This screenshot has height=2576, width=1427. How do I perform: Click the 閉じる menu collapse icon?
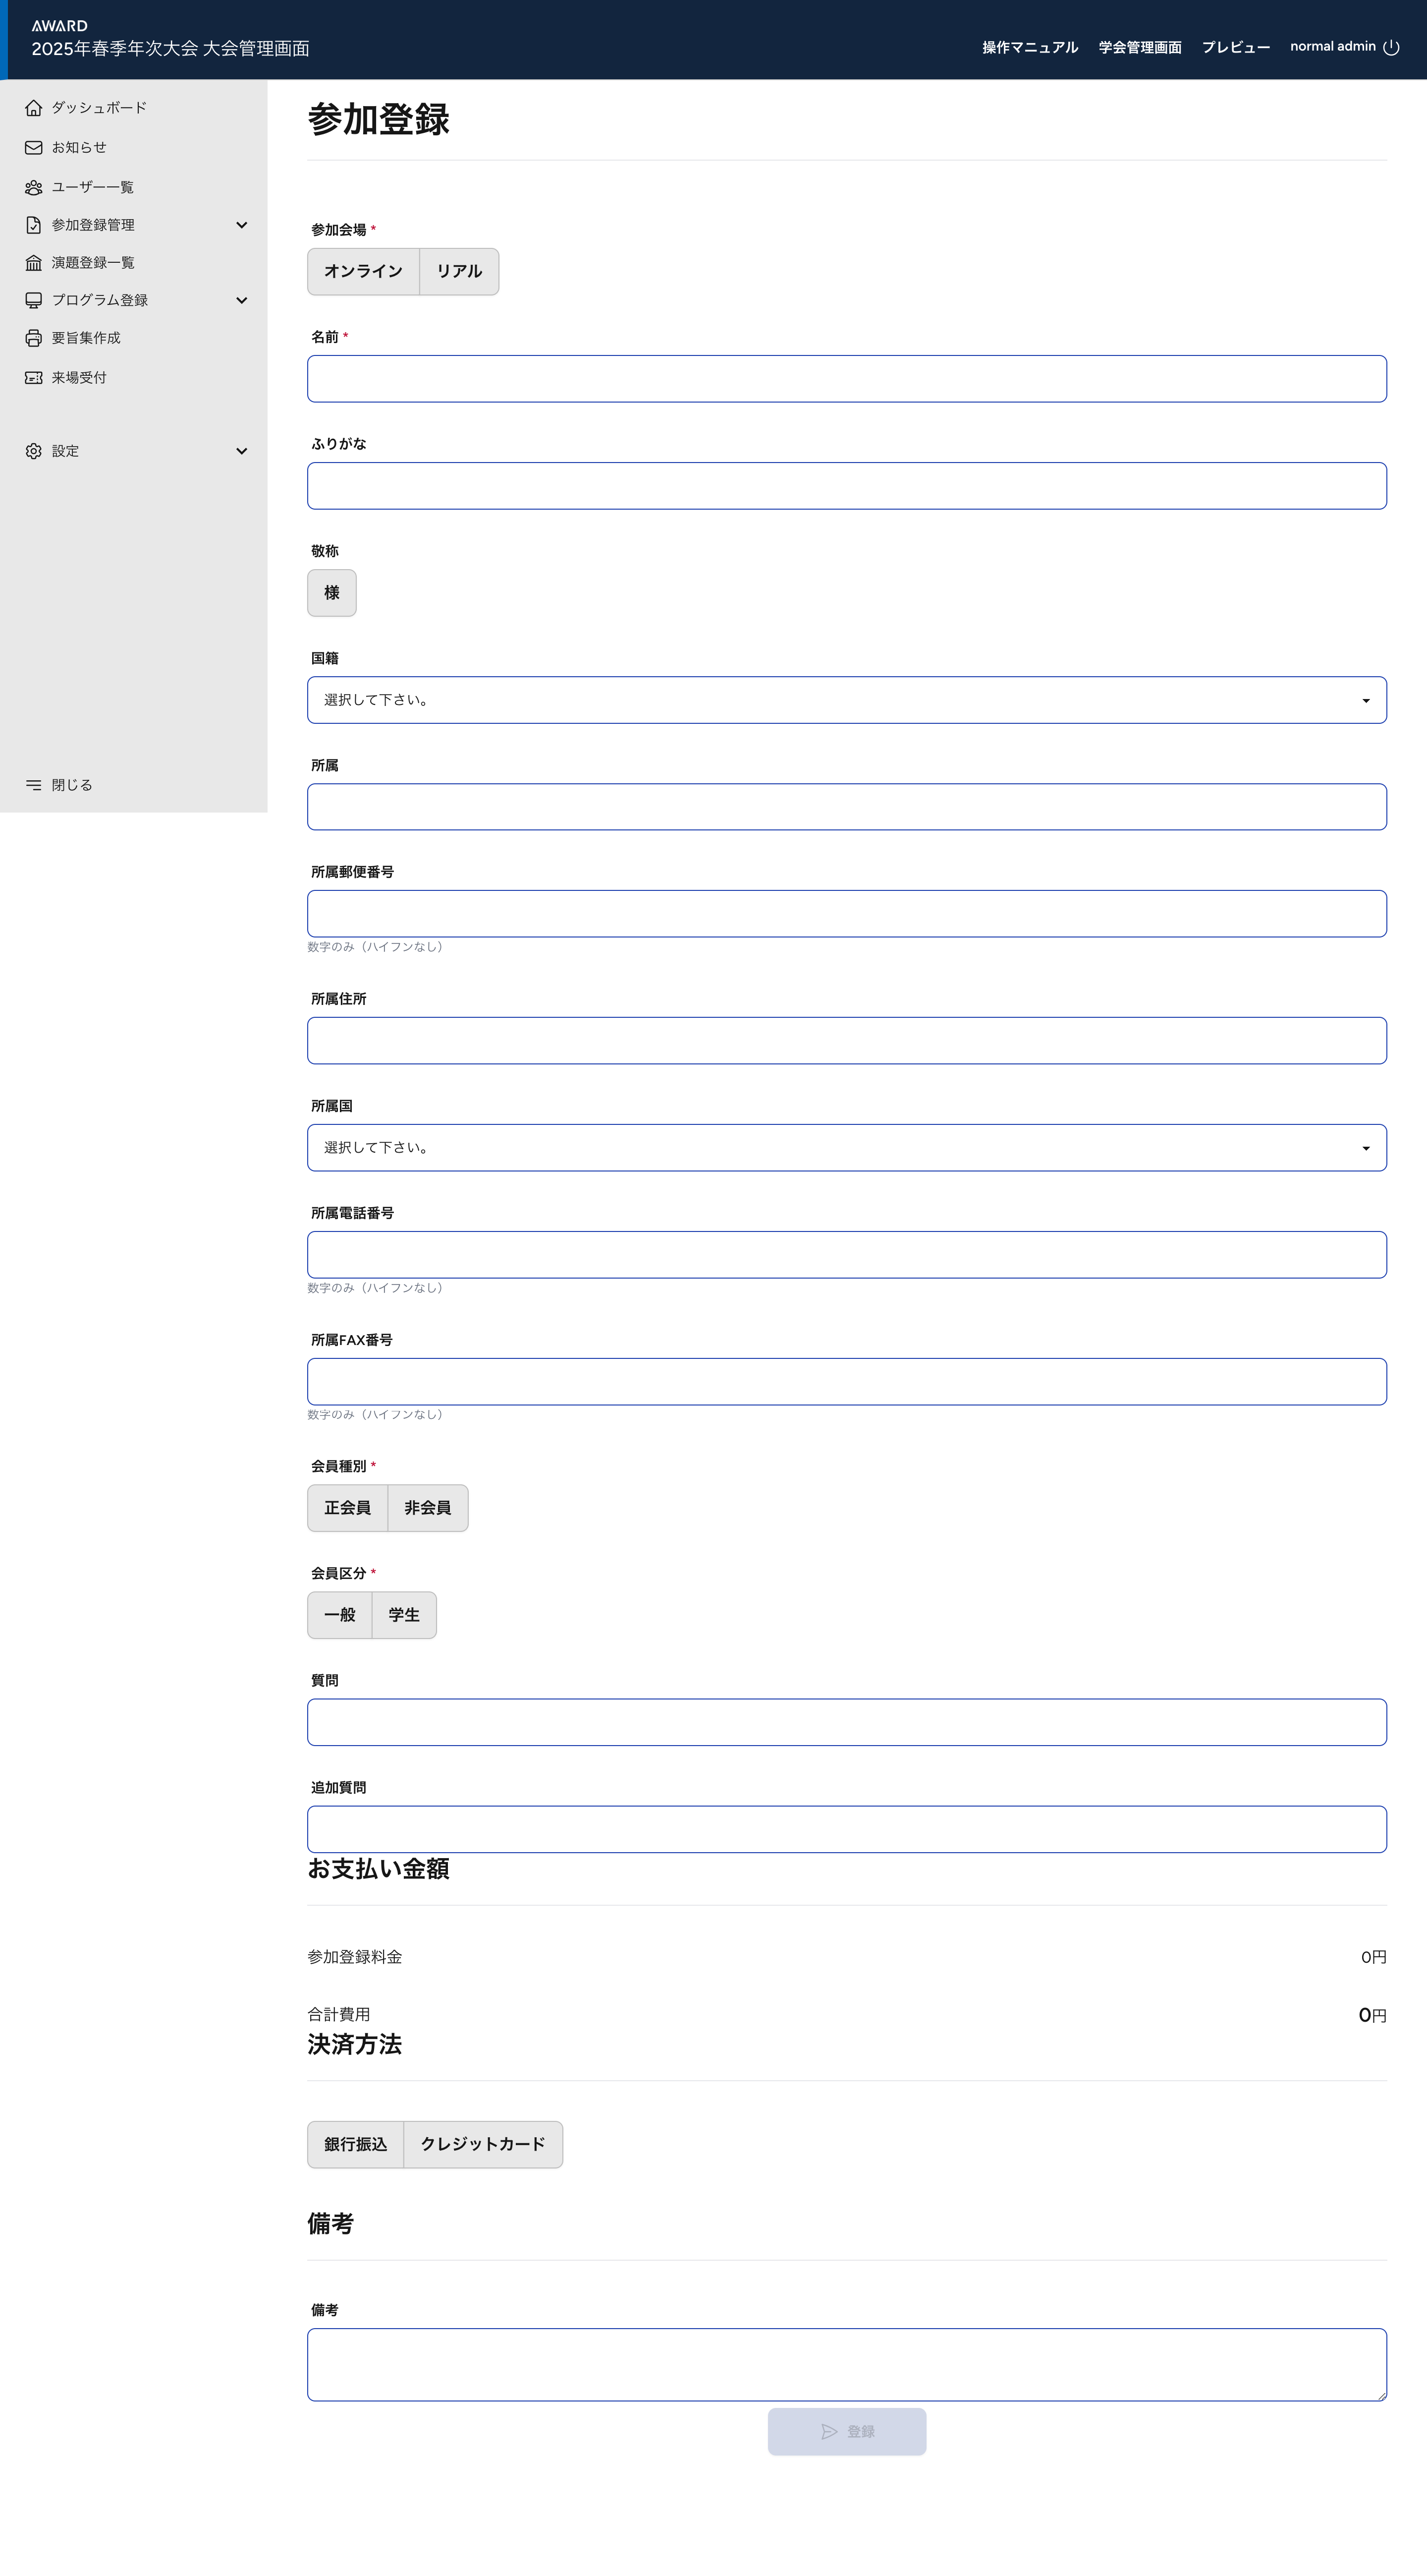pos(33,785)
